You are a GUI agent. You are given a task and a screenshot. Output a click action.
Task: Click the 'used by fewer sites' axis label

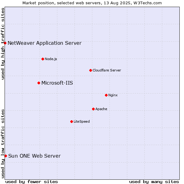point(32,182)
